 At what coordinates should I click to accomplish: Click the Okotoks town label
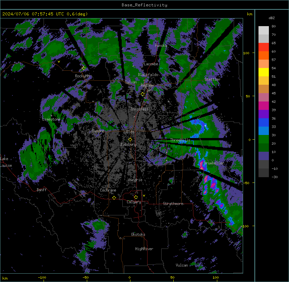[138, 234]
